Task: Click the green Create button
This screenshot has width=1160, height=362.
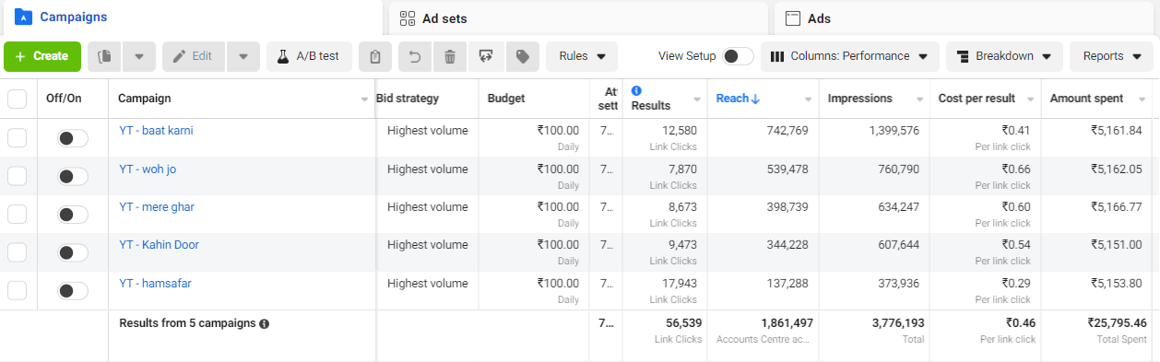Action: (42, 56)
